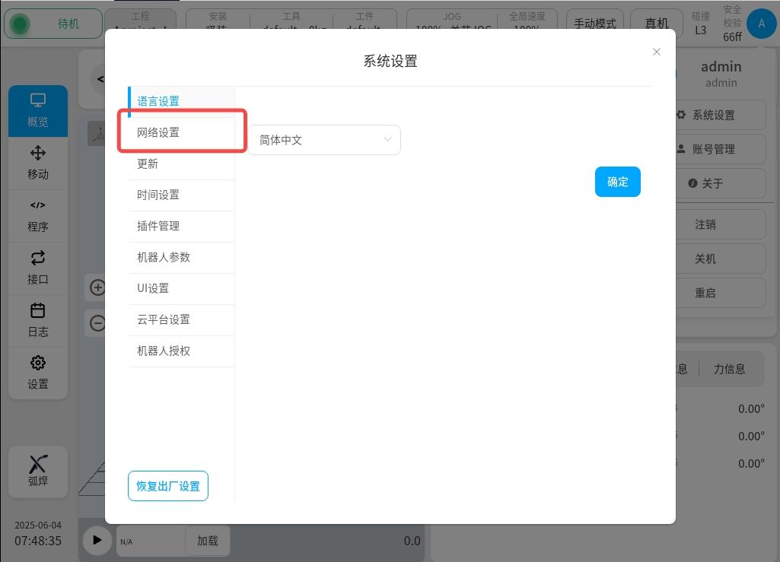Open the 设置 gear icon in sidebar

[x=38, y=364]
